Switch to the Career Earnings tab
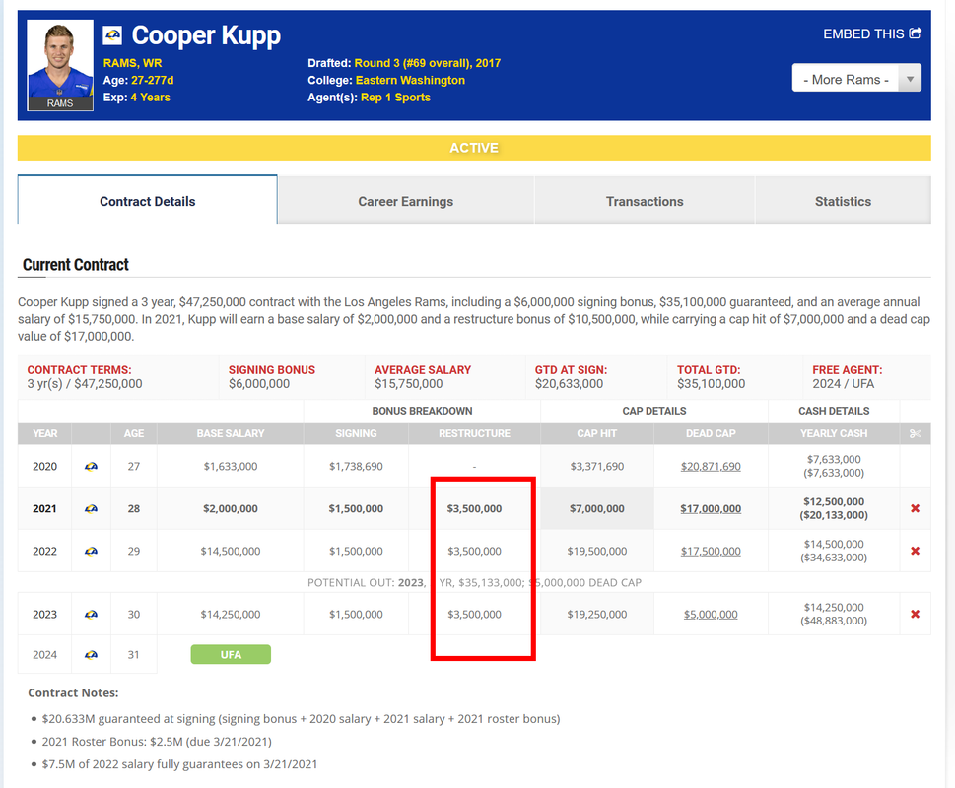955x788 pixels. point(406,201)
